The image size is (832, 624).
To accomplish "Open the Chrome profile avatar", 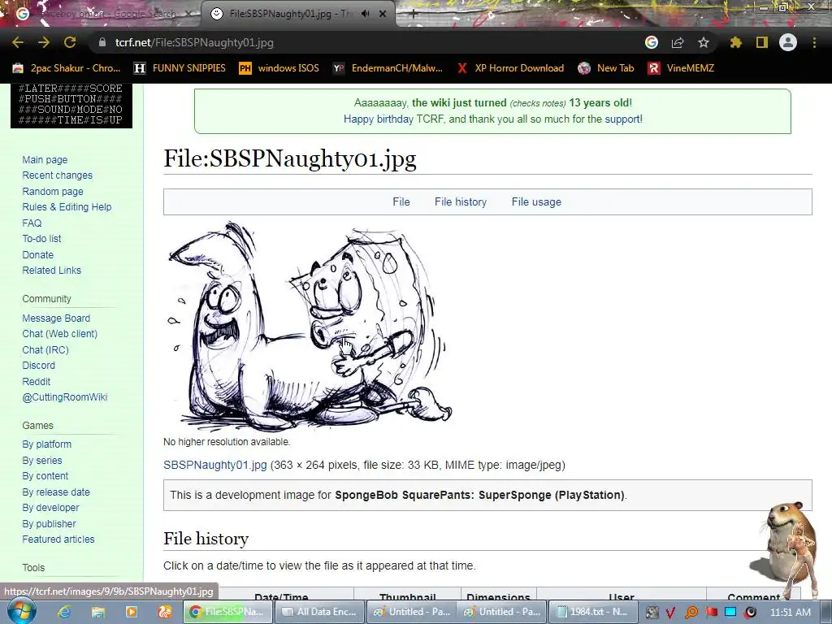I will [788, 42].
